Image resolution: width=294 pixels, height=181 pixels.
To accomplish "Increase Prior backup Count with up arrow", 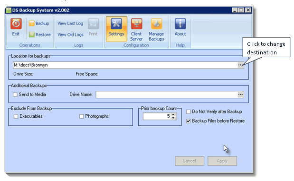I will 173,115.
